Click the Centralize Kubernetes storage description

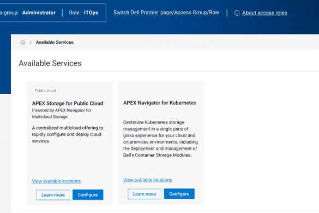(x=160, y=139)
